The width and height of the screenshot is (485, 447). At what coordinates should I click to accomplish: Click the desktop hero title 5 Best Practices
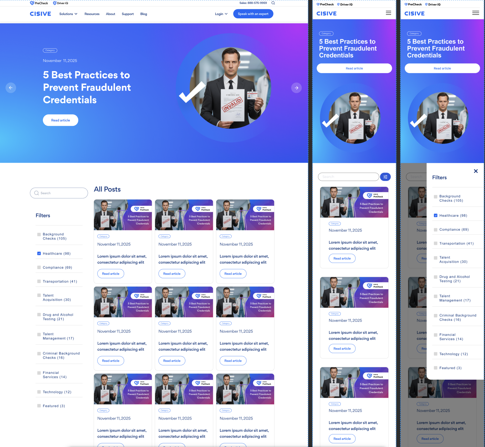[87, 87]
